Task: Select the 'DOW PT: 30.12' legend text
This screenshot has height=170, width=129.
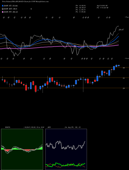Action: tap(11, 12)
